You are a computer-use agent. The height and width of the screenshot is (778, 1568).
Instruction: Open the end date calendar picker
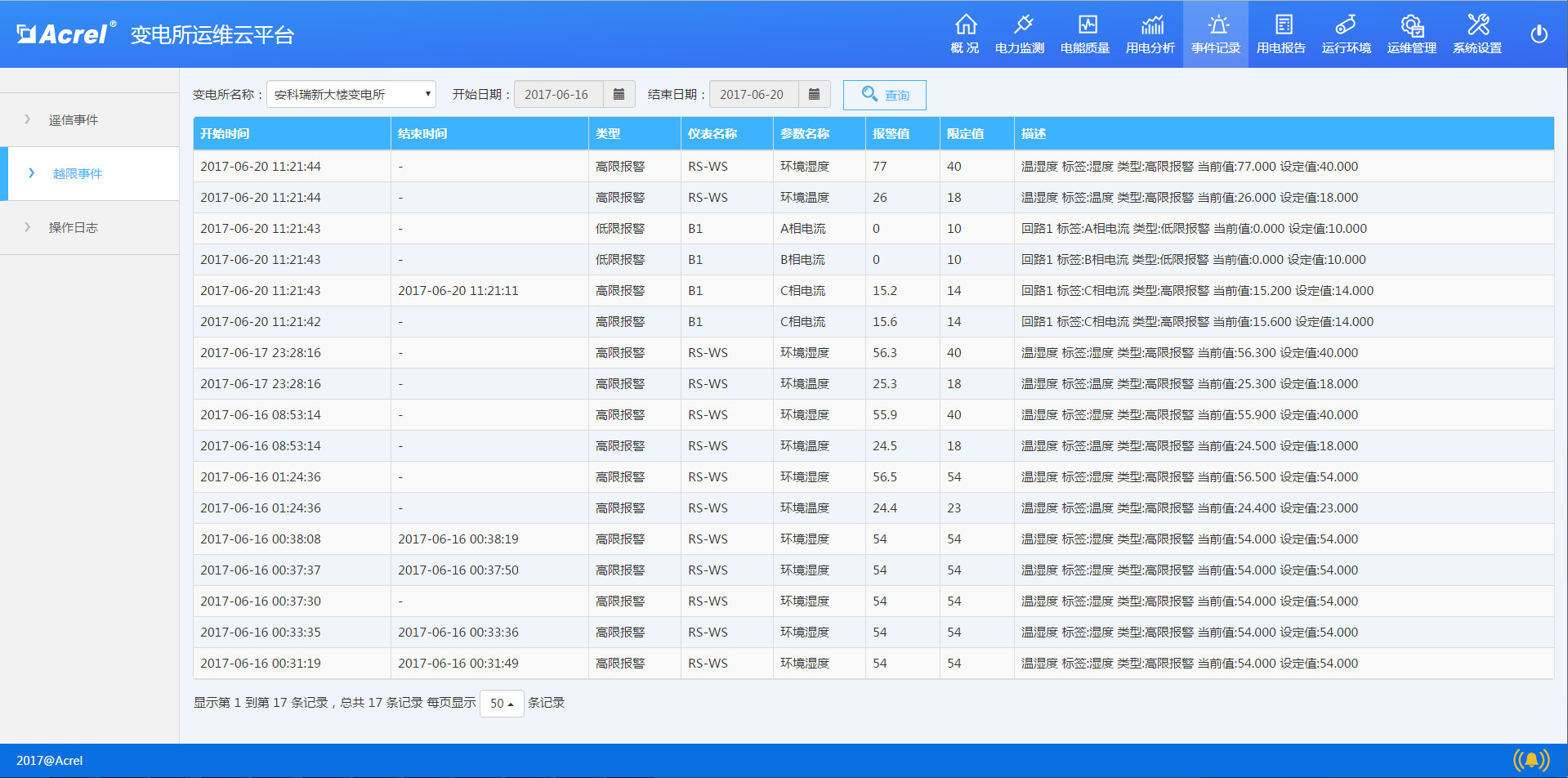point(814,94)
